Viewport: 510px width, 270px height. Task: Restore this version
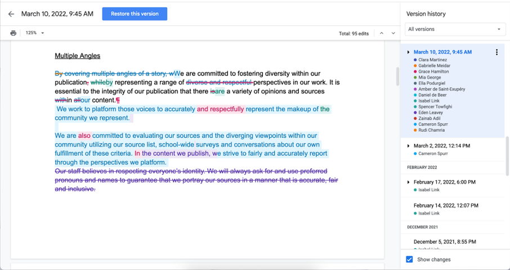(135, 14)
